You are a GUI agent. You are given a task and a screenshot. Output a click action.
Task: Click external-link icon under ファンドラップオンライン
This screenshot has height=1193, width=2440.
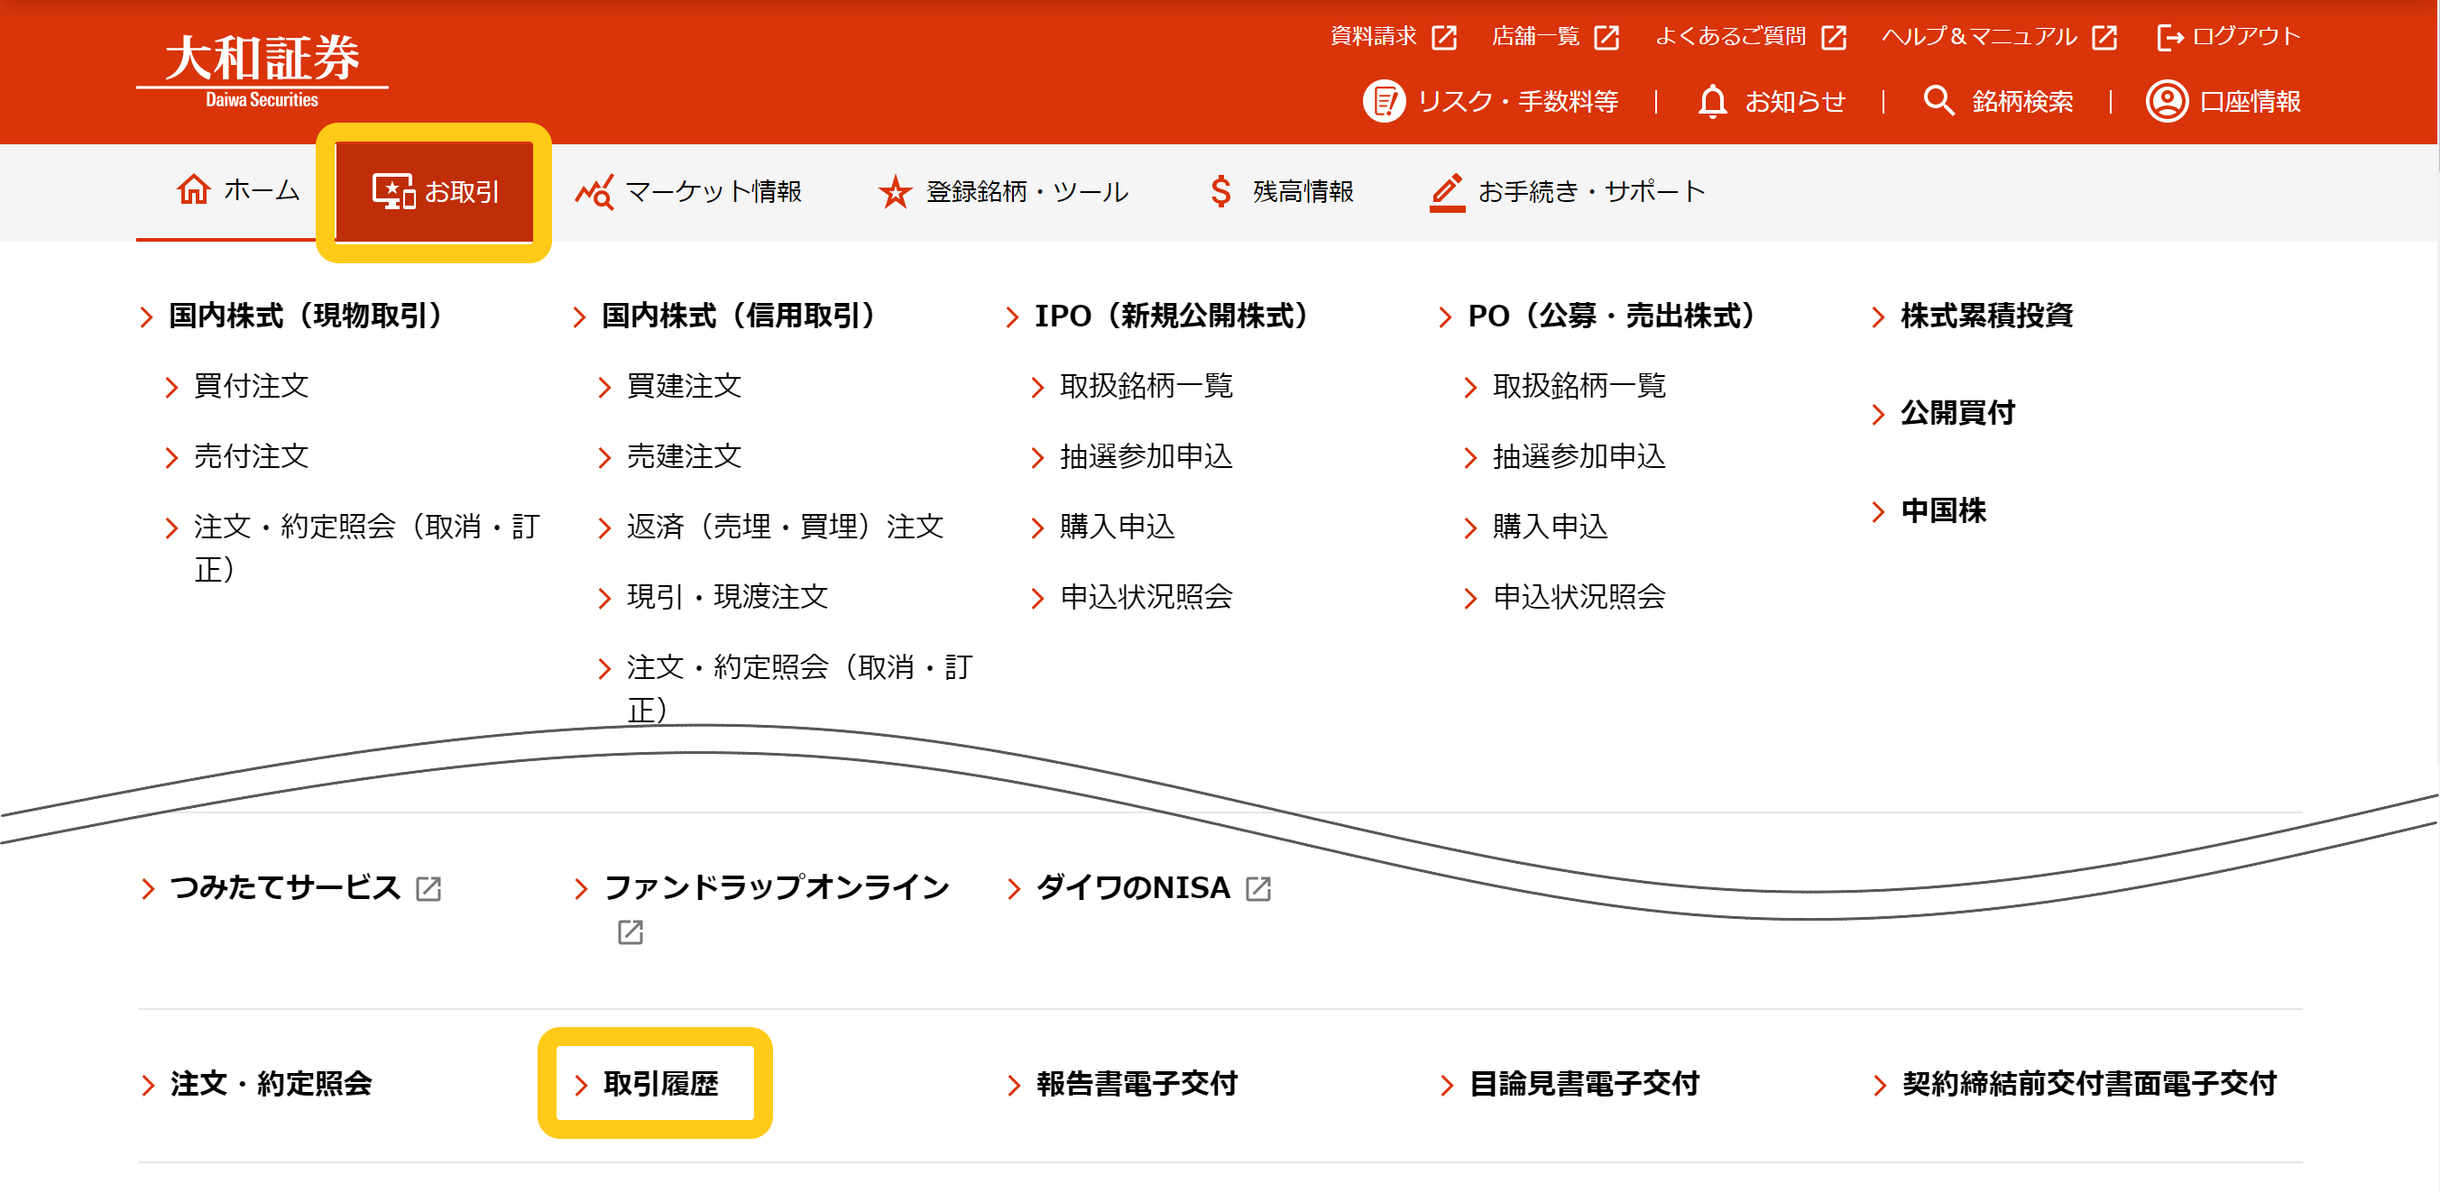click(x=630, y=931)
